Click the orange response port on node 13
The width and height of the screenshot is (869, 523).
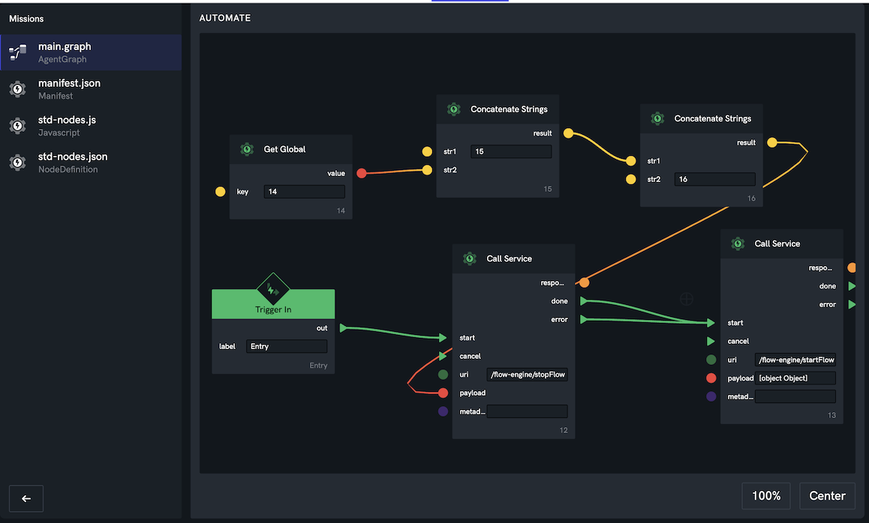[852, 267]
